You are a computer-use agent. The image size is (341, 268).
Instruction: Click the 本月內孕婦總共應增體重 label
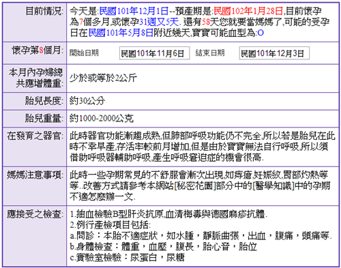[36, 78]
